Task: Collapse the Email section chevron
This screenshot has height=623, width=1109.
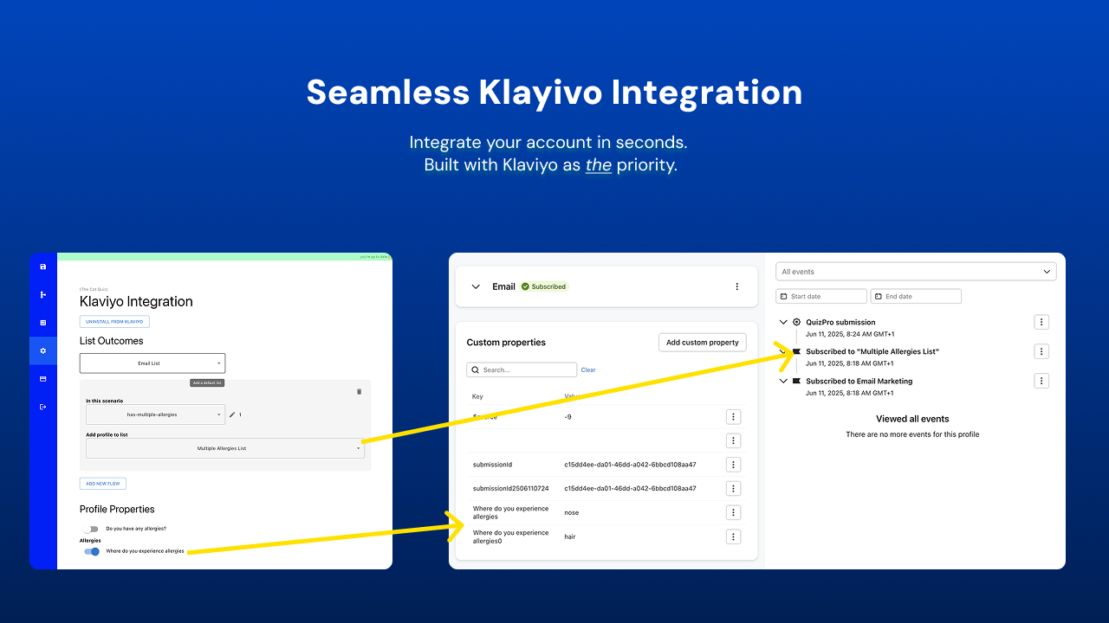Action: point(476,286)
